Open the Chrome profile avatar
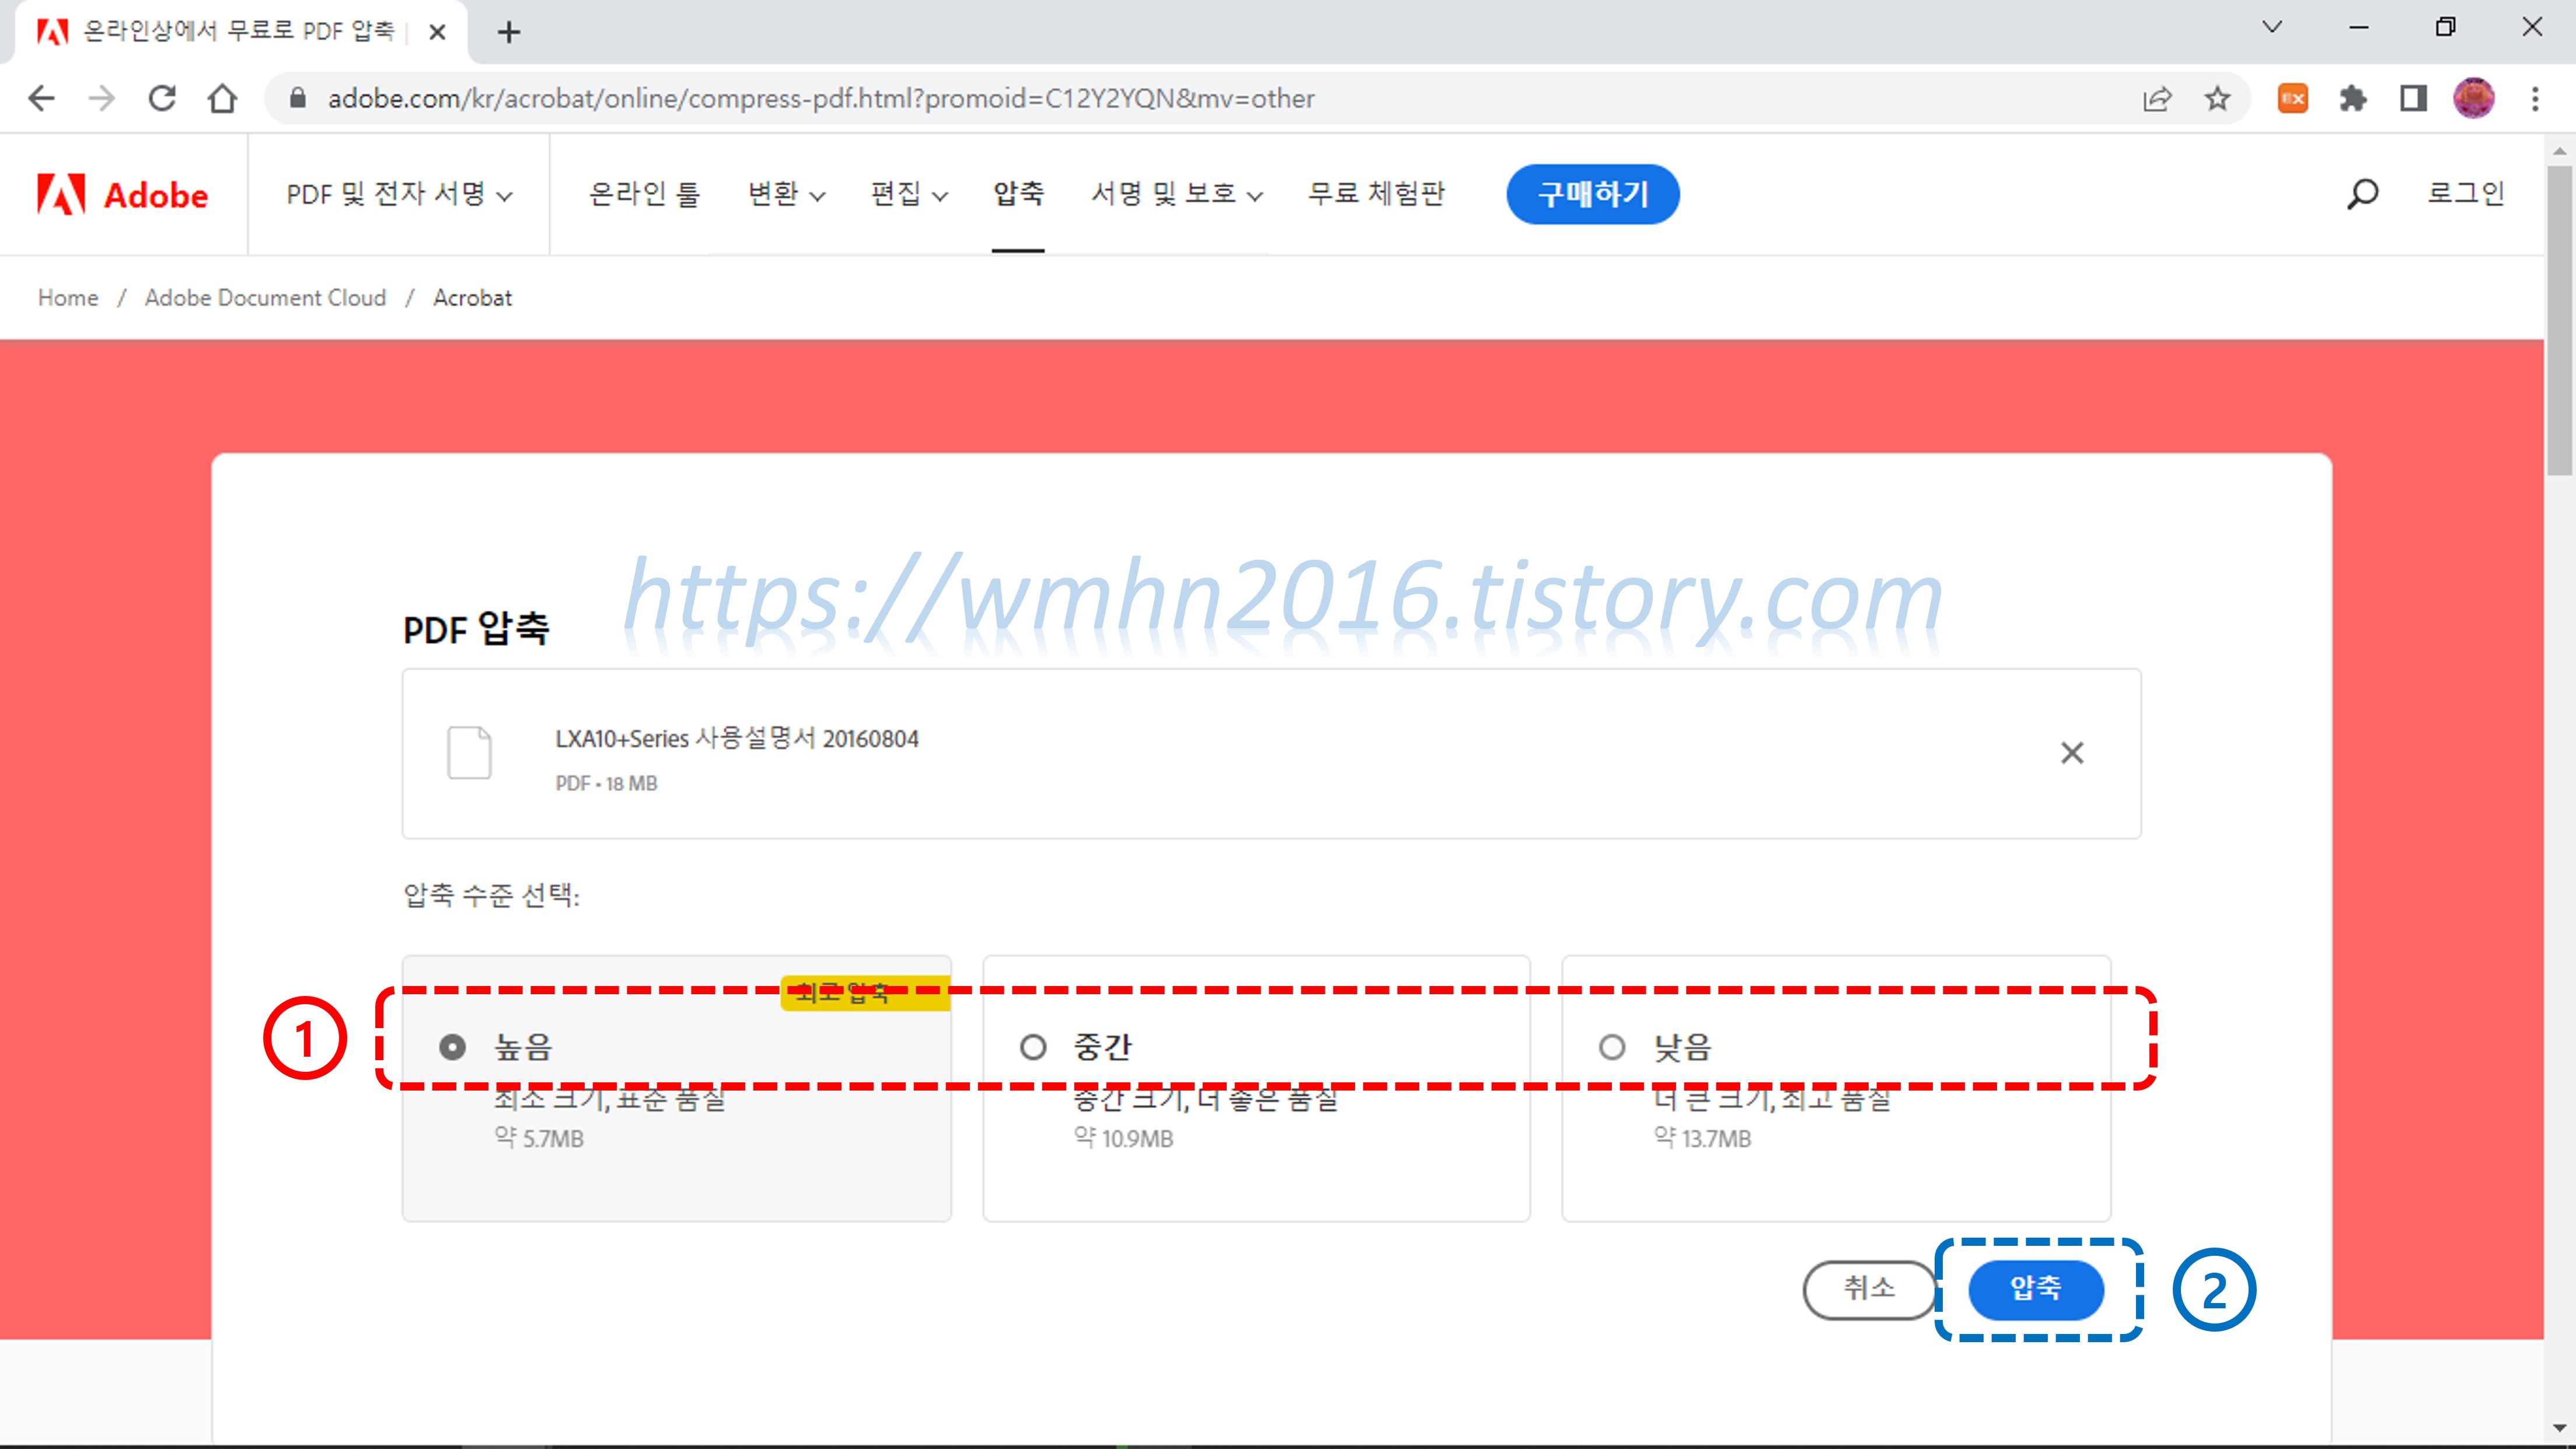Screen dimensions: 2576x1449 (x=2474, y=98)
